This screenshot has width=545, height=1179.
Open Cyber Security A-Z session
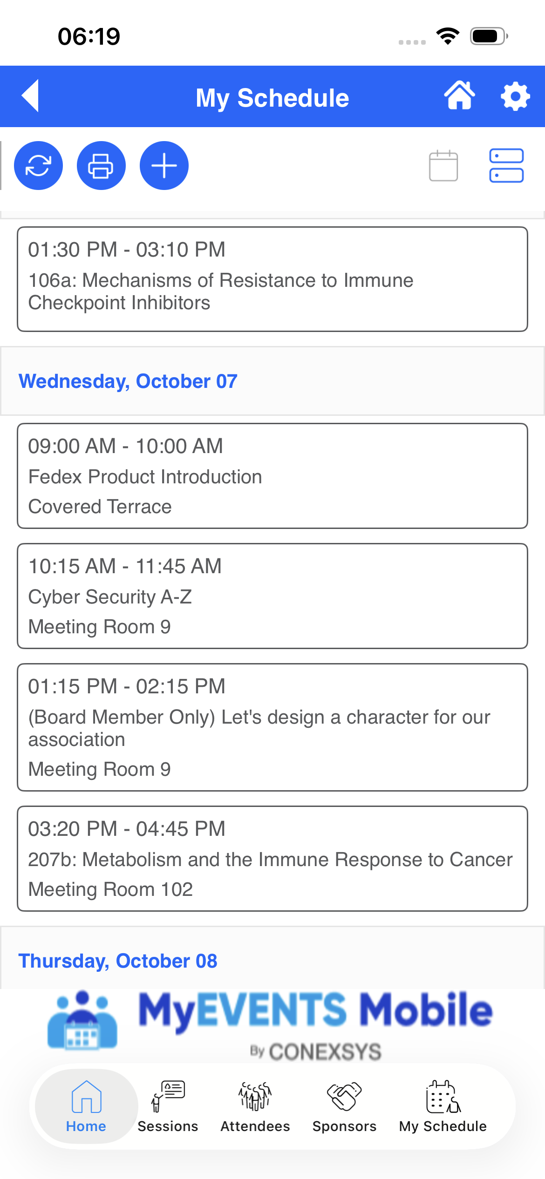[x=272, y=596]
